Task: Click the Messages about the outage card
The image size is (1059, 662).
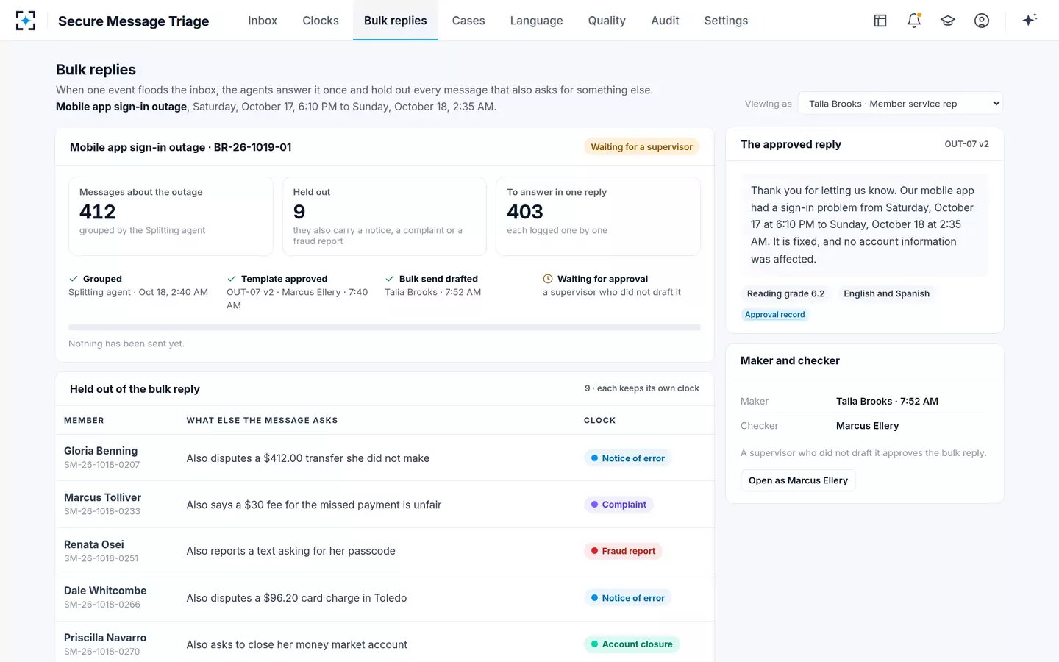Action: point(171,216)
